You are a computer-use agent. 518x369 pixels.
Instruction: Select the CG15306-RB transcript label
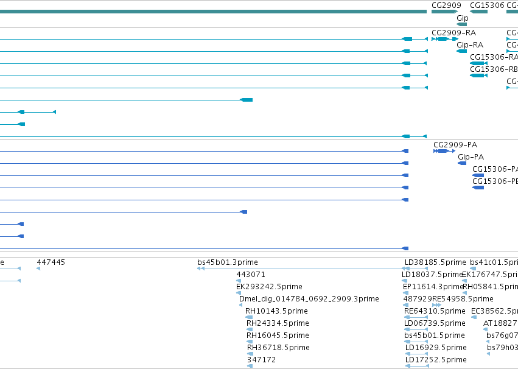click(x=494, y=69)
